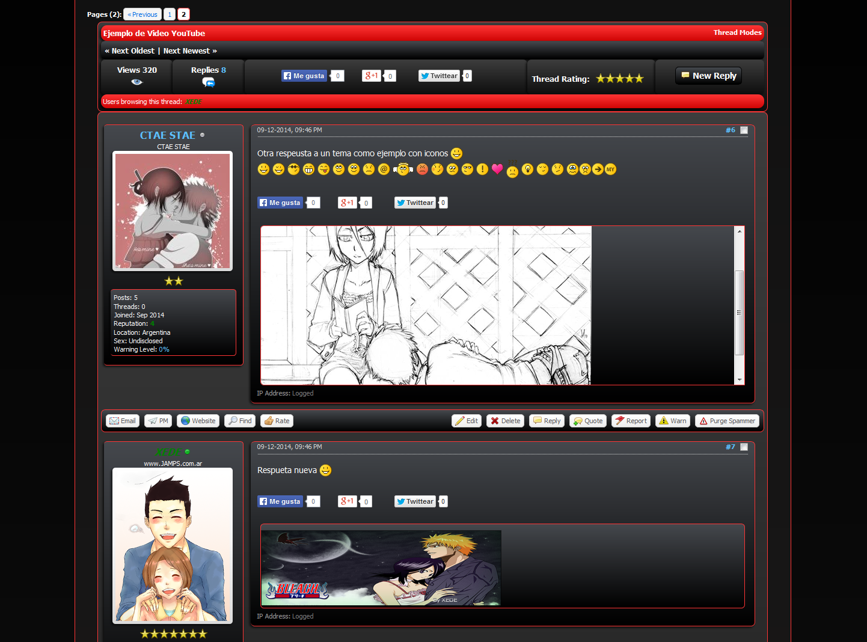Open page 1 of the thread
This screenshot has height=642, width=867.
click(170, 14)
